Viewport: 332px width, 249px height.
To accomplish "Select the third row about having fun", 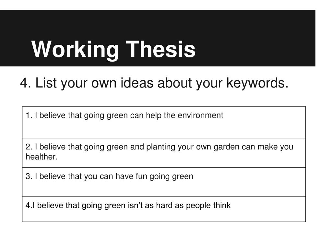I will pos(164,182).
